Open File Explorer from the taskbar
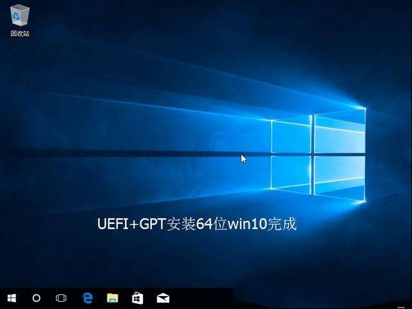The height and width of the screenshot is (309, 412). pyautogui.click(x=113, y=298)
